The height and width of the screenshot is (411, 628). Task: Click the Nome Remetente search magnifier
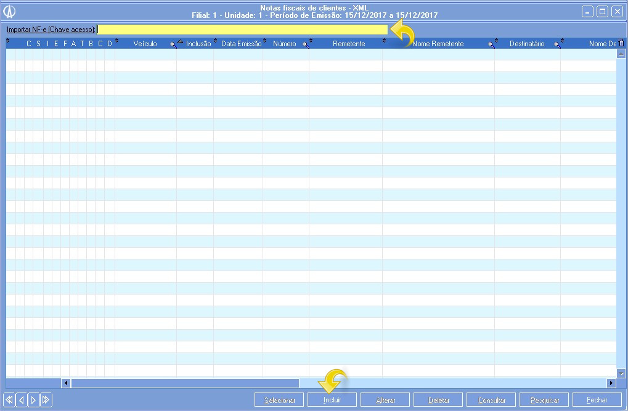click(491, 44)
